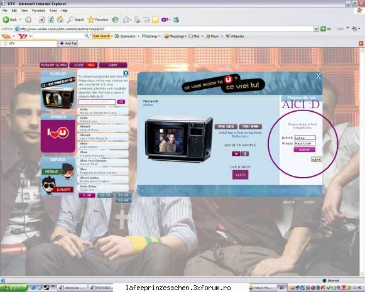The image size is (365, 292).
Task: Close the vote popup panel
Action: [x=319, y=76]
